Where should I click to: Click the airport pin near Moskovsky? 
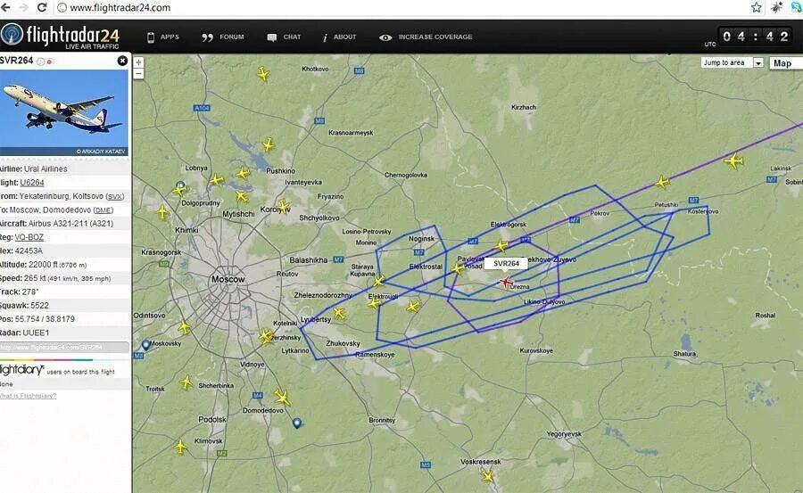coord(146,344)
